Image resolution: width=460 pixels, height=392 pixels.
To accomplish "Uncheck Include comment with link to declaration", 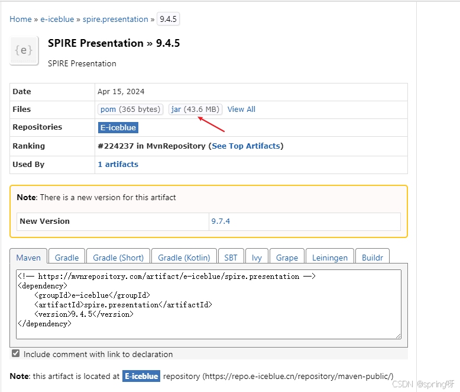I will [x=16, y=354].
